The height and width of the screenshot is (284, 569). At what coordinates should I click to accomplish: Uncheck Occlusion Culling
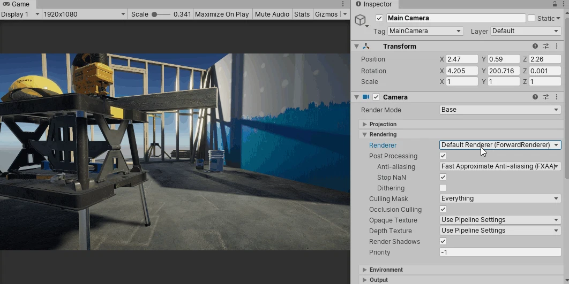[x=443, y=209]
